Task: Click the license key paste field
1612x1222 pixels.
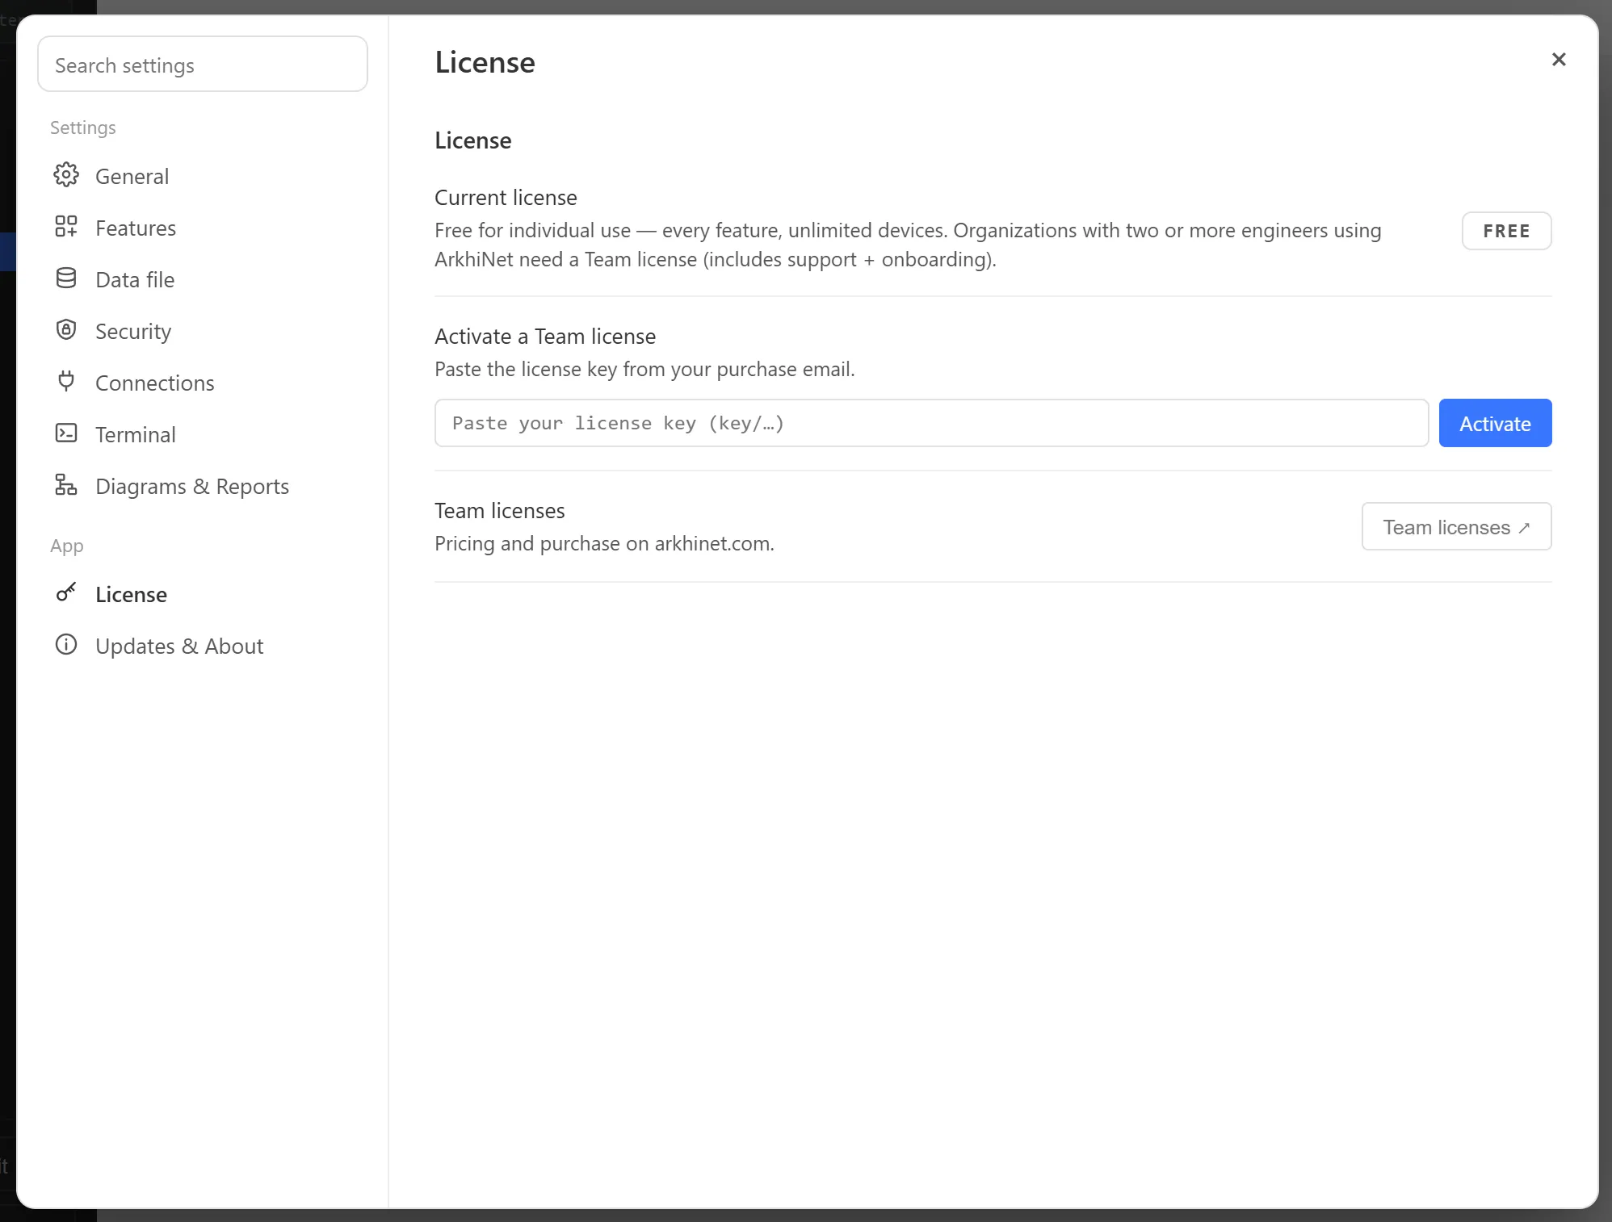Action: (931, 423)
